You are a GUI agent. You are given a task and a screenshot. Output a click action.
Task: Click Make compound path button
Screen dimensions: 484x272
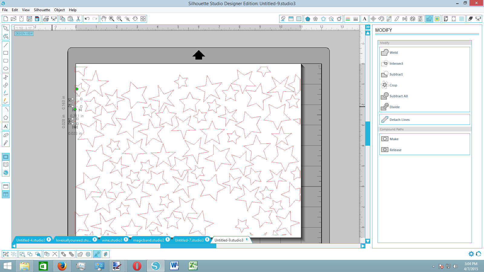[424, 139]
